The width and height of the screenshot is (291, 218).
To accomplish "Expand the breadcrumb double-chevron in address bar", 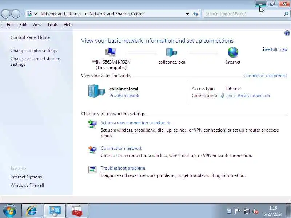I will click(36, 14).
